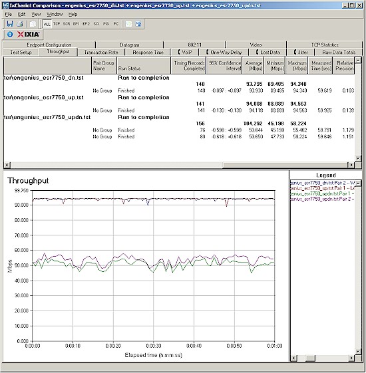Click the up.tst Pair 1 legend entry
This screenshot has width=366, height=373.
pyautogui.click(x=323, y=188)
